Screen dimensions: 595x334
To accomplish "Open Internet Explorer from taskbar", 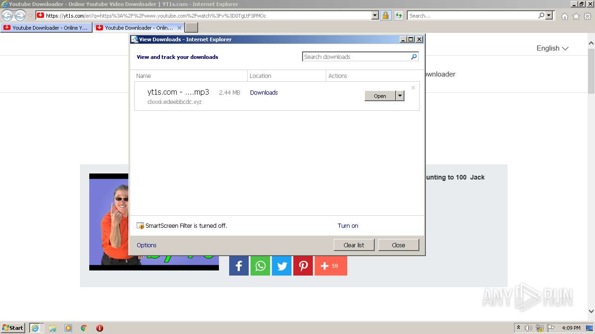I will click(35, 328).
